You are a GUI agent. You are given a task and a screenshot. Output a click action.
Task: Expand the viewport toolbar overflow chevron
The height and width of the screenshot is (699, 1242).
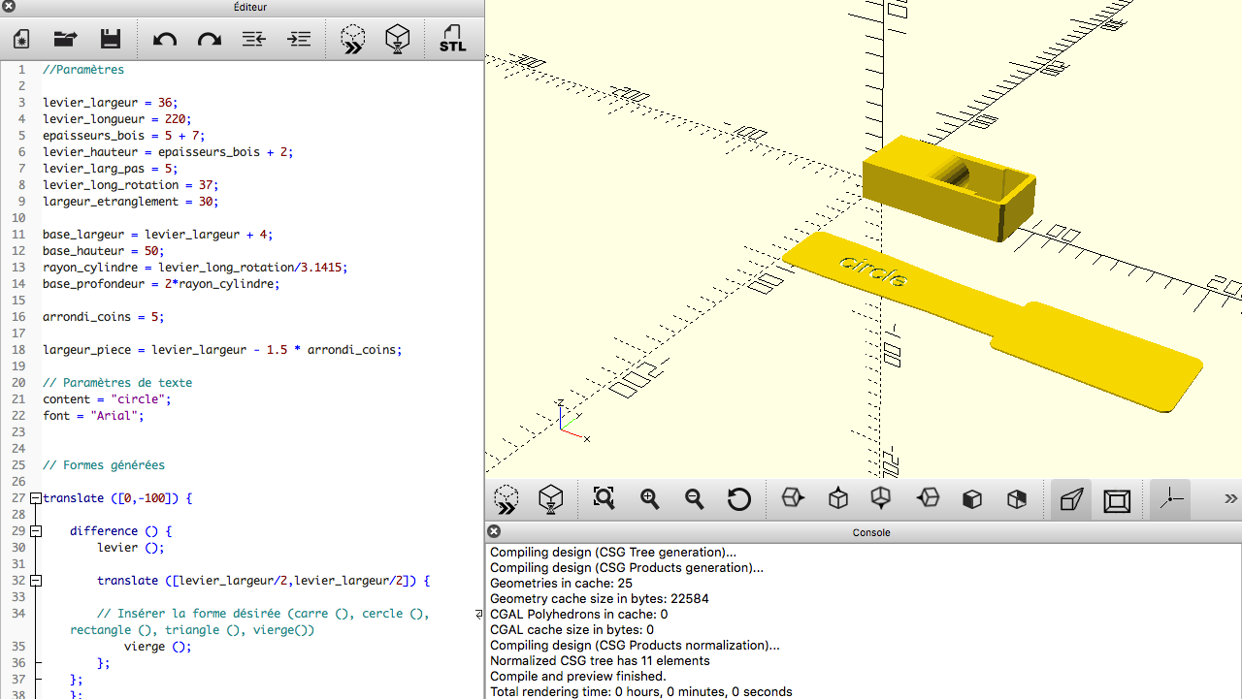1230,498
